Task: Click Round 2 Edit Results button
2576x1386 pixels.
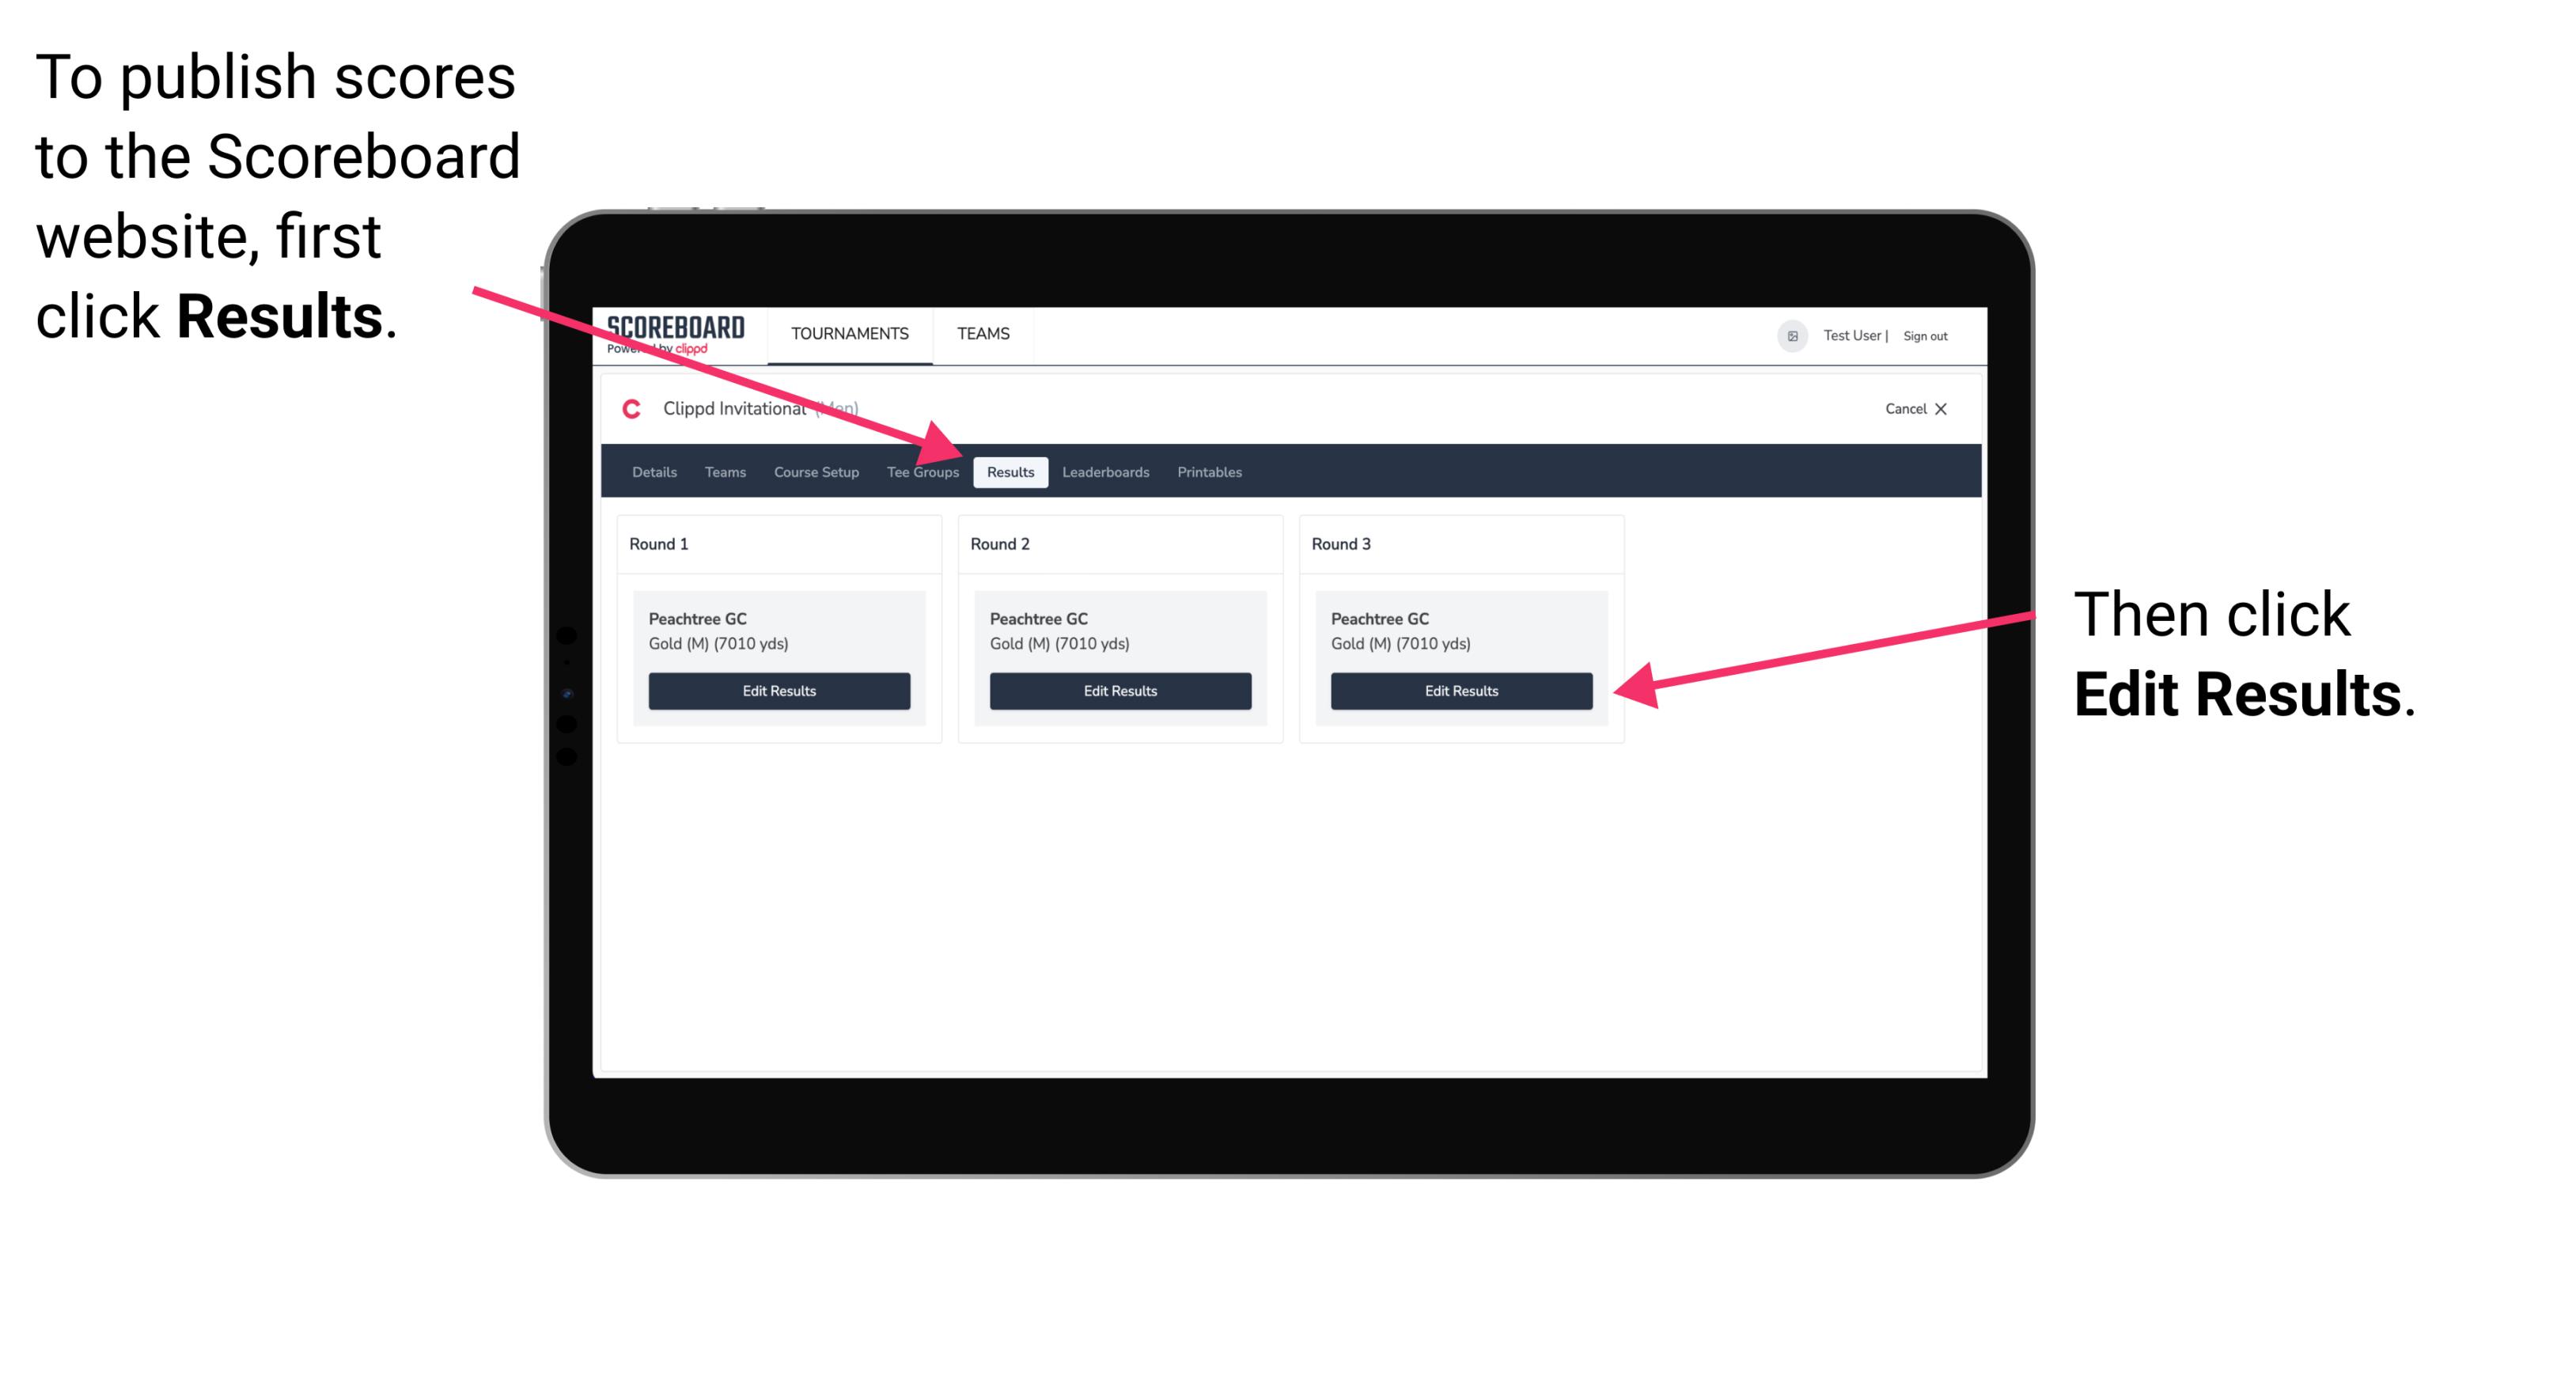Action: tap(1122, 691)
